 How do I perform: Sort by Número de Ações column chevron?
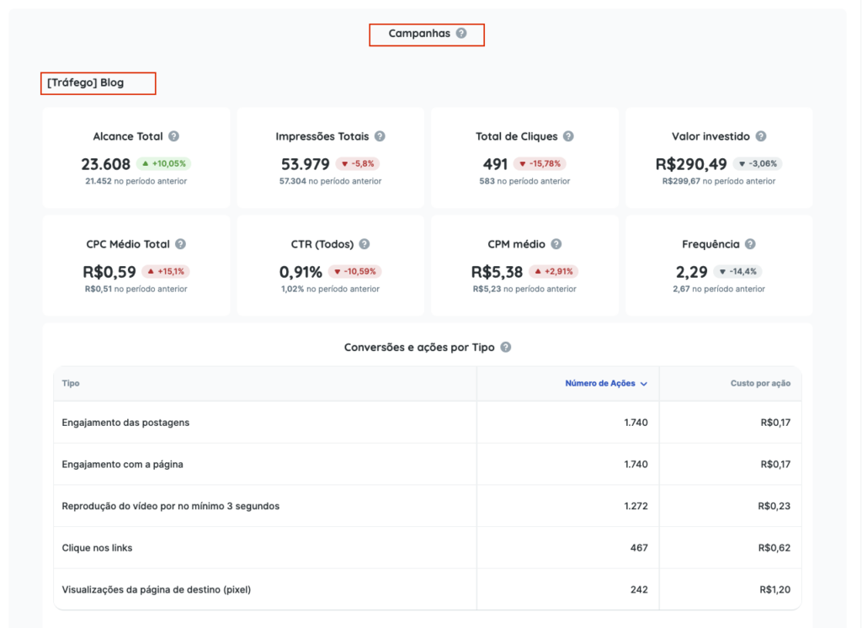click(x=644, y=384)
